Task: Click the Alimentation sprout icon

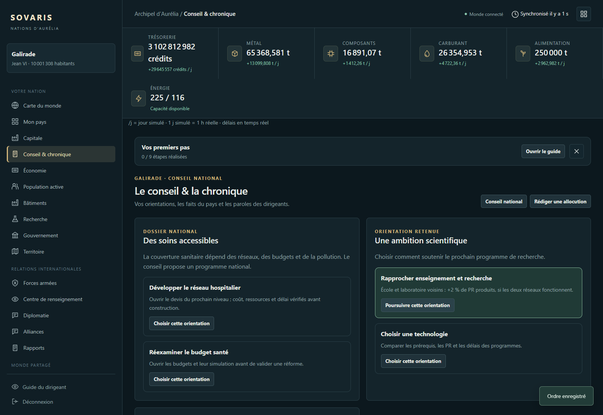Action: pyautogui.click(x=523, y=54)
